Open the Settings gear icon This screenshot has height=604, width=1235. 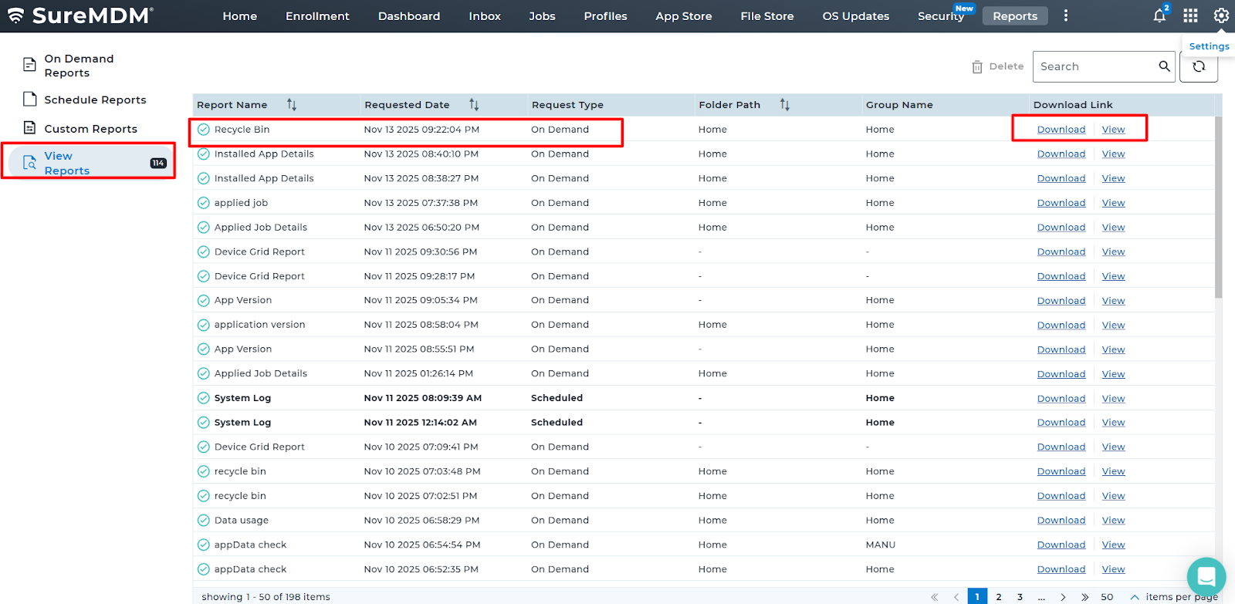(1220, 16)
